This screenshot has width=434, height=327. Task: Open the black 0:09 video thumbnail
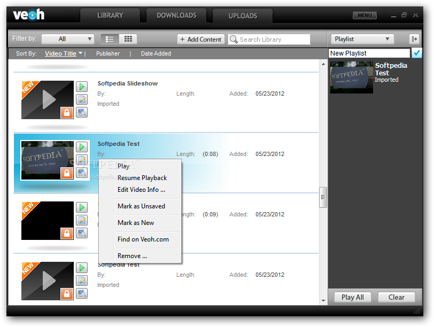48,221
